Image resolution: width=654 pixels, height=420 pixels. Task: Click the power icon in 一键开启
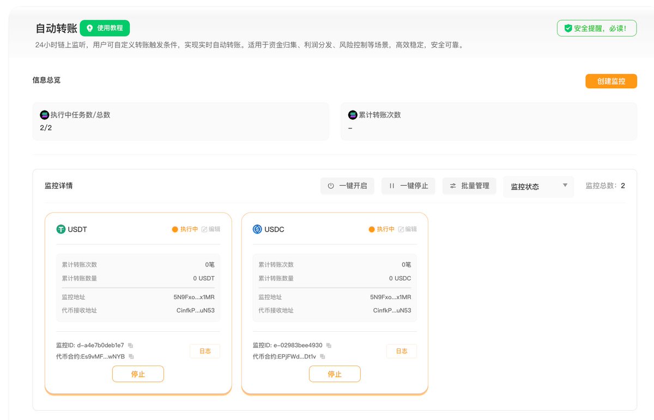331,186
